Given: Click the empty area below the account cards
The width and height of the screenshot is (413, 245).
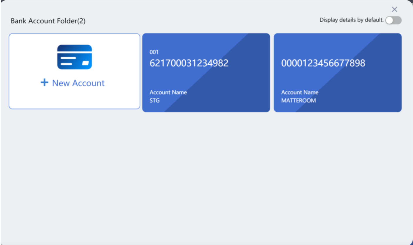Looking at the screenshot, I should [x=206, y=176].
